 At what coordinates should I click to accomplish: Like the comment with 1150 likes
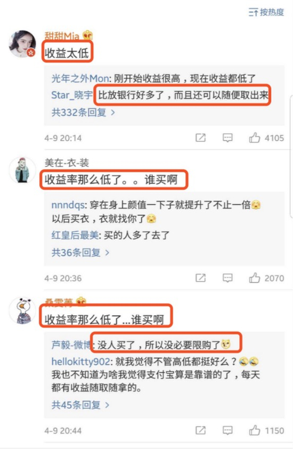point(254,430)
